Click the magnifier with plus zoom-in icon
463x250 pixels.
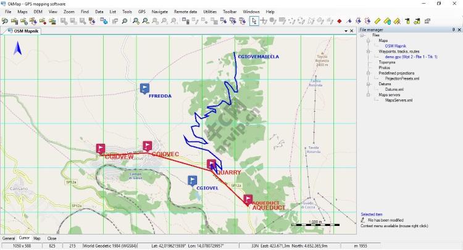[136, 21]
